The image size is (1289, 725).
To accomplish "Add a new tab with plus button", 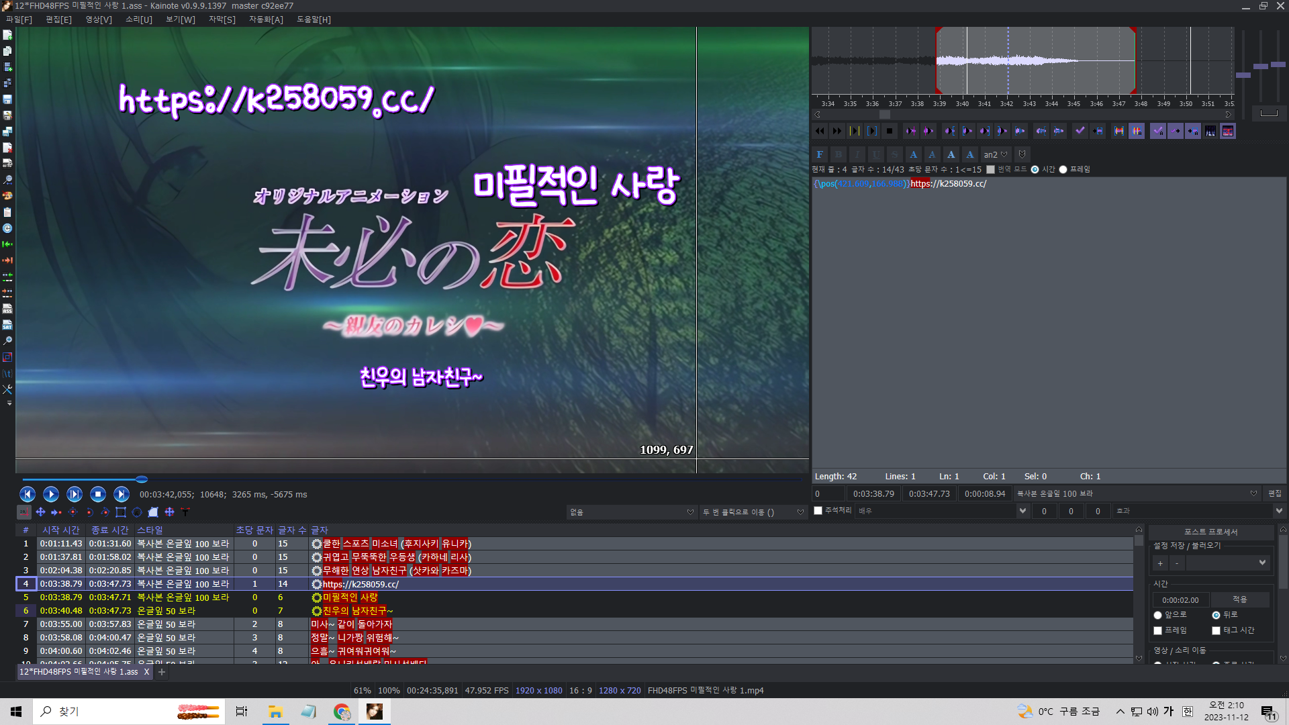I will pos(162,672).
